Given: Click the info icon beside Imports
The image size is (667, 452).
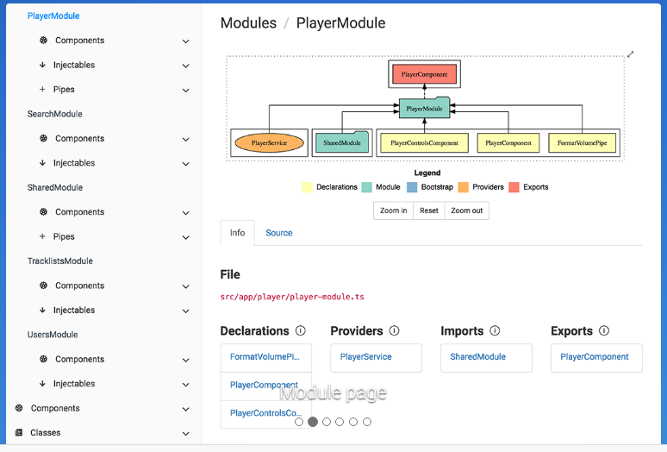Looking at the screenshot, I should 495,330.
